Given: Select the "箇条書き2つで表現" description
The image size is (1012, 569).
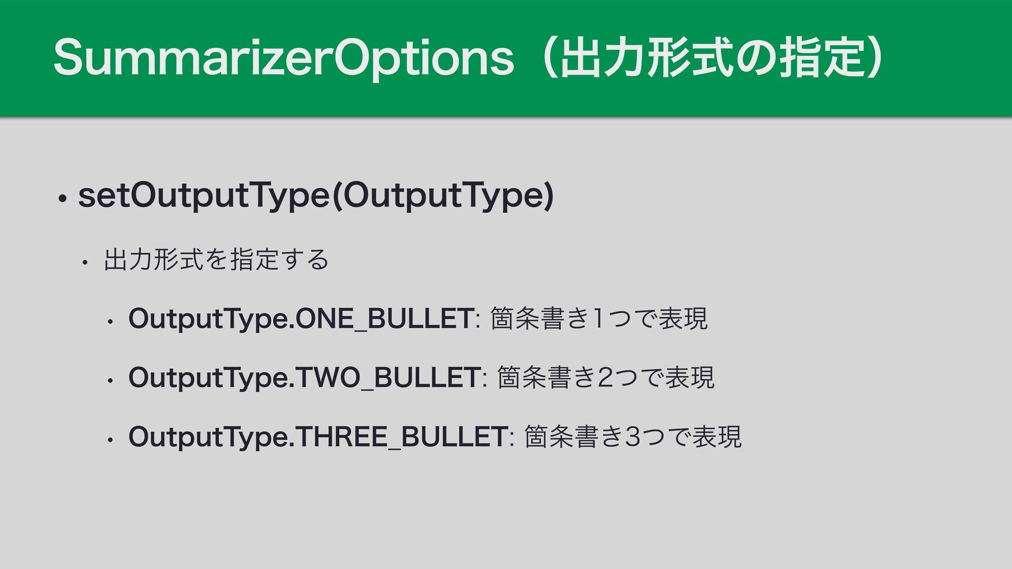Looking at the screenshot, I should tap(606, 378).
